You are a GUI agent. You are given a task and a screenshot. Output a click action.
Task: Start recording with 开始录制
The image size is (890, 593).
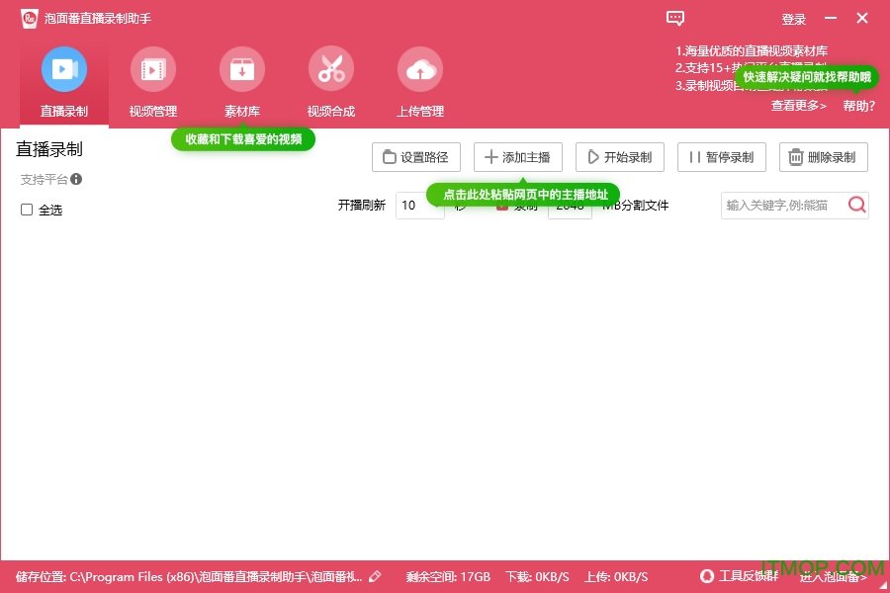coord(620,157)
